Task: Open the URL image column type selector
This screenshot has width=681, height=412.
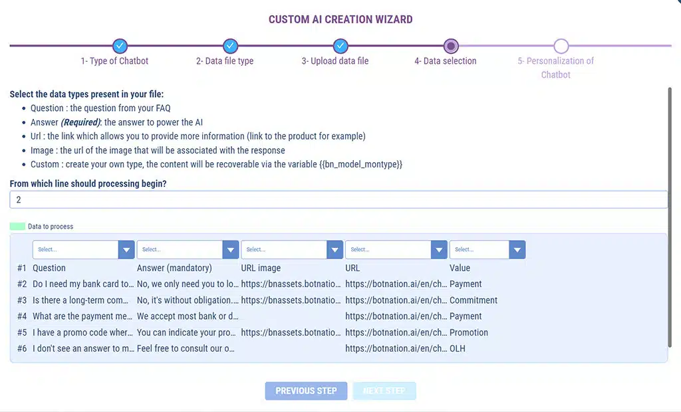Action: pos(292,250)
